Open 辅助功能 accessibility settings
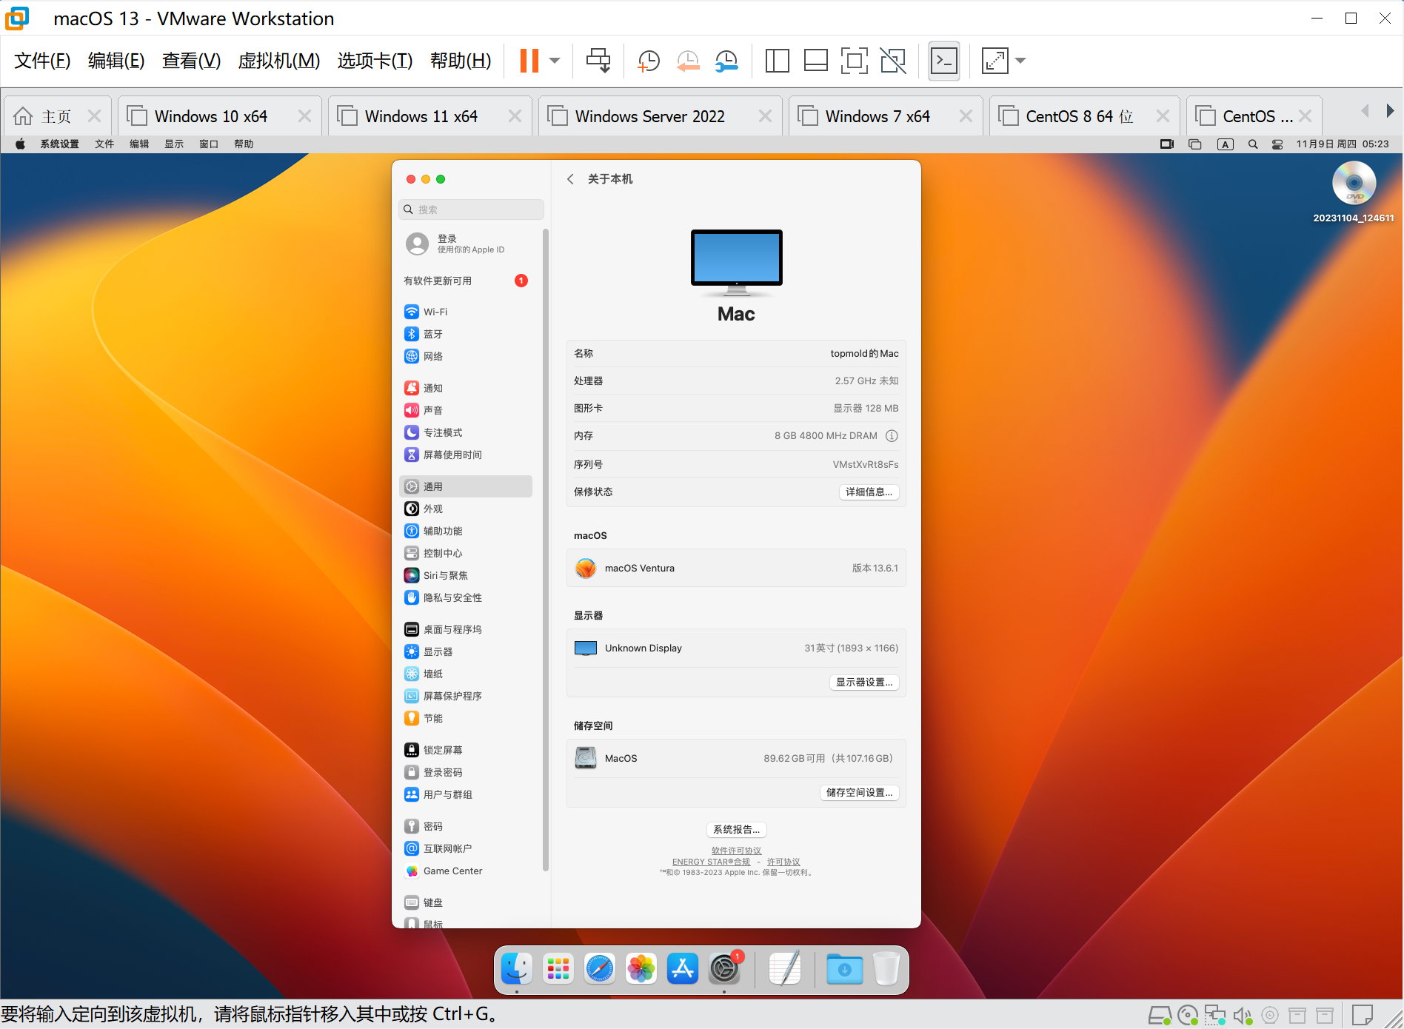The width and height of the screenshot is (1404, 1029). [x=466, y=531]
